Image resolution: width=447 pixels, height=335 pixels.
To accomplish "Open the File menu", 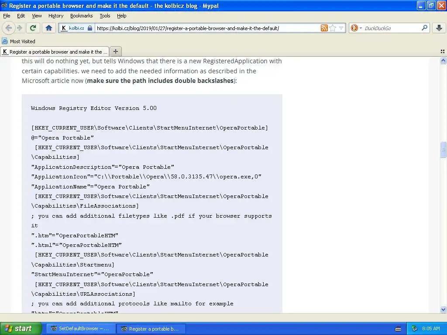I will click(x=7, y=16).
